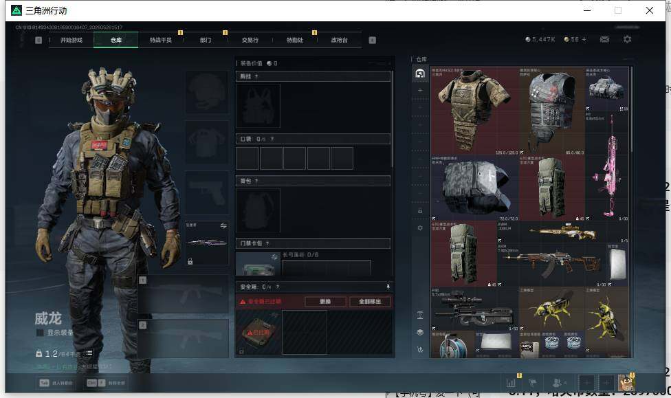
Task: Click the empty backpack slot
Action: click(258, 210)
